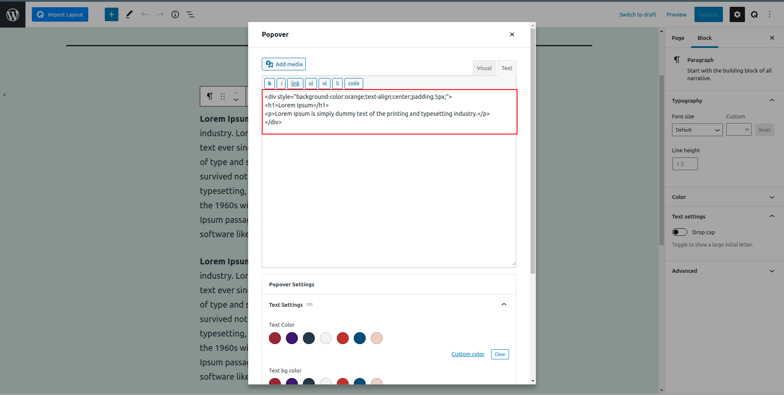
Task: Click the bold b quicktag button
Action: [269, 84]
